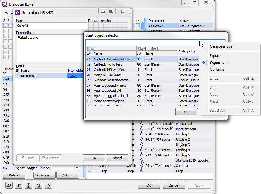
Task: Open the bar chart statistics icon
Action: (39, 185)
